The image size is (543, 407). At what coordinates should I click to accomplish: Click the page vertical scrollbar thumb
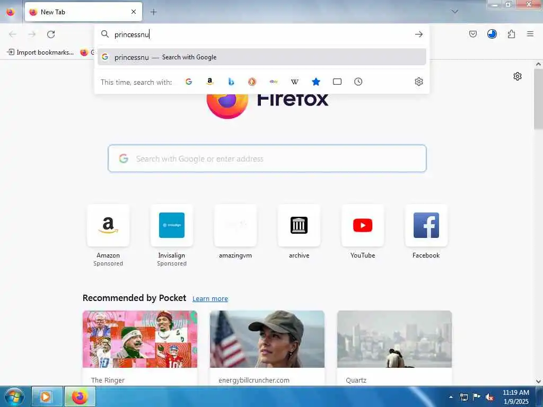click(538, 99)
